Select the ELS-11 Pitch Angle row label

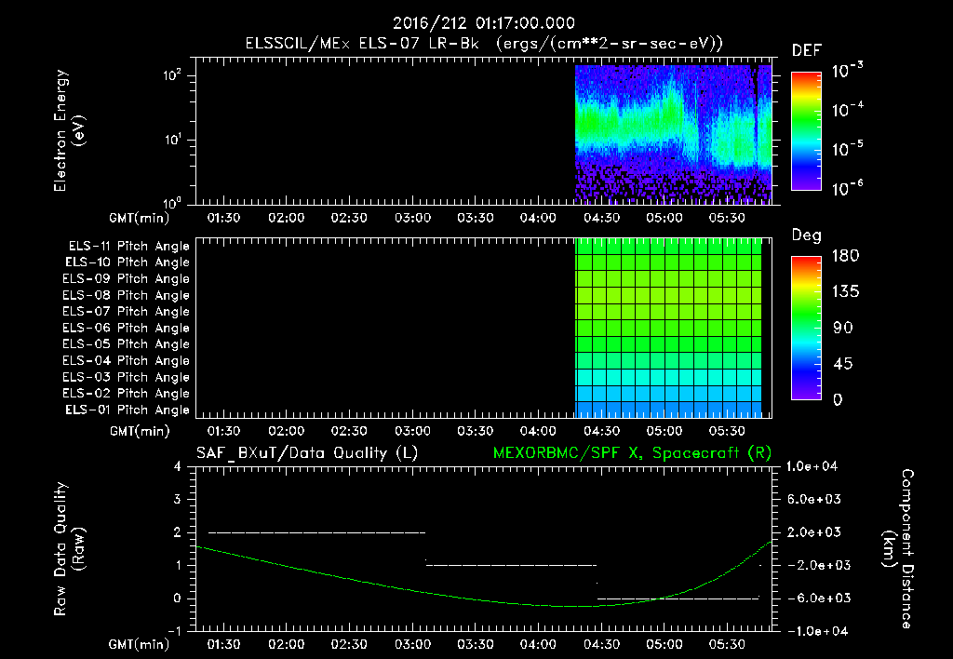pyautogui.click(x=128, y=247)
